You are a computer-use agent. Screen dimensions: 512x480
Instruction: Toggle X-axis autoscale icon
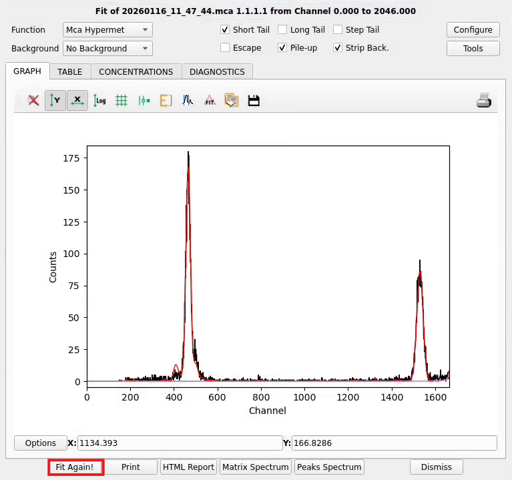click(x=77, y=100)
